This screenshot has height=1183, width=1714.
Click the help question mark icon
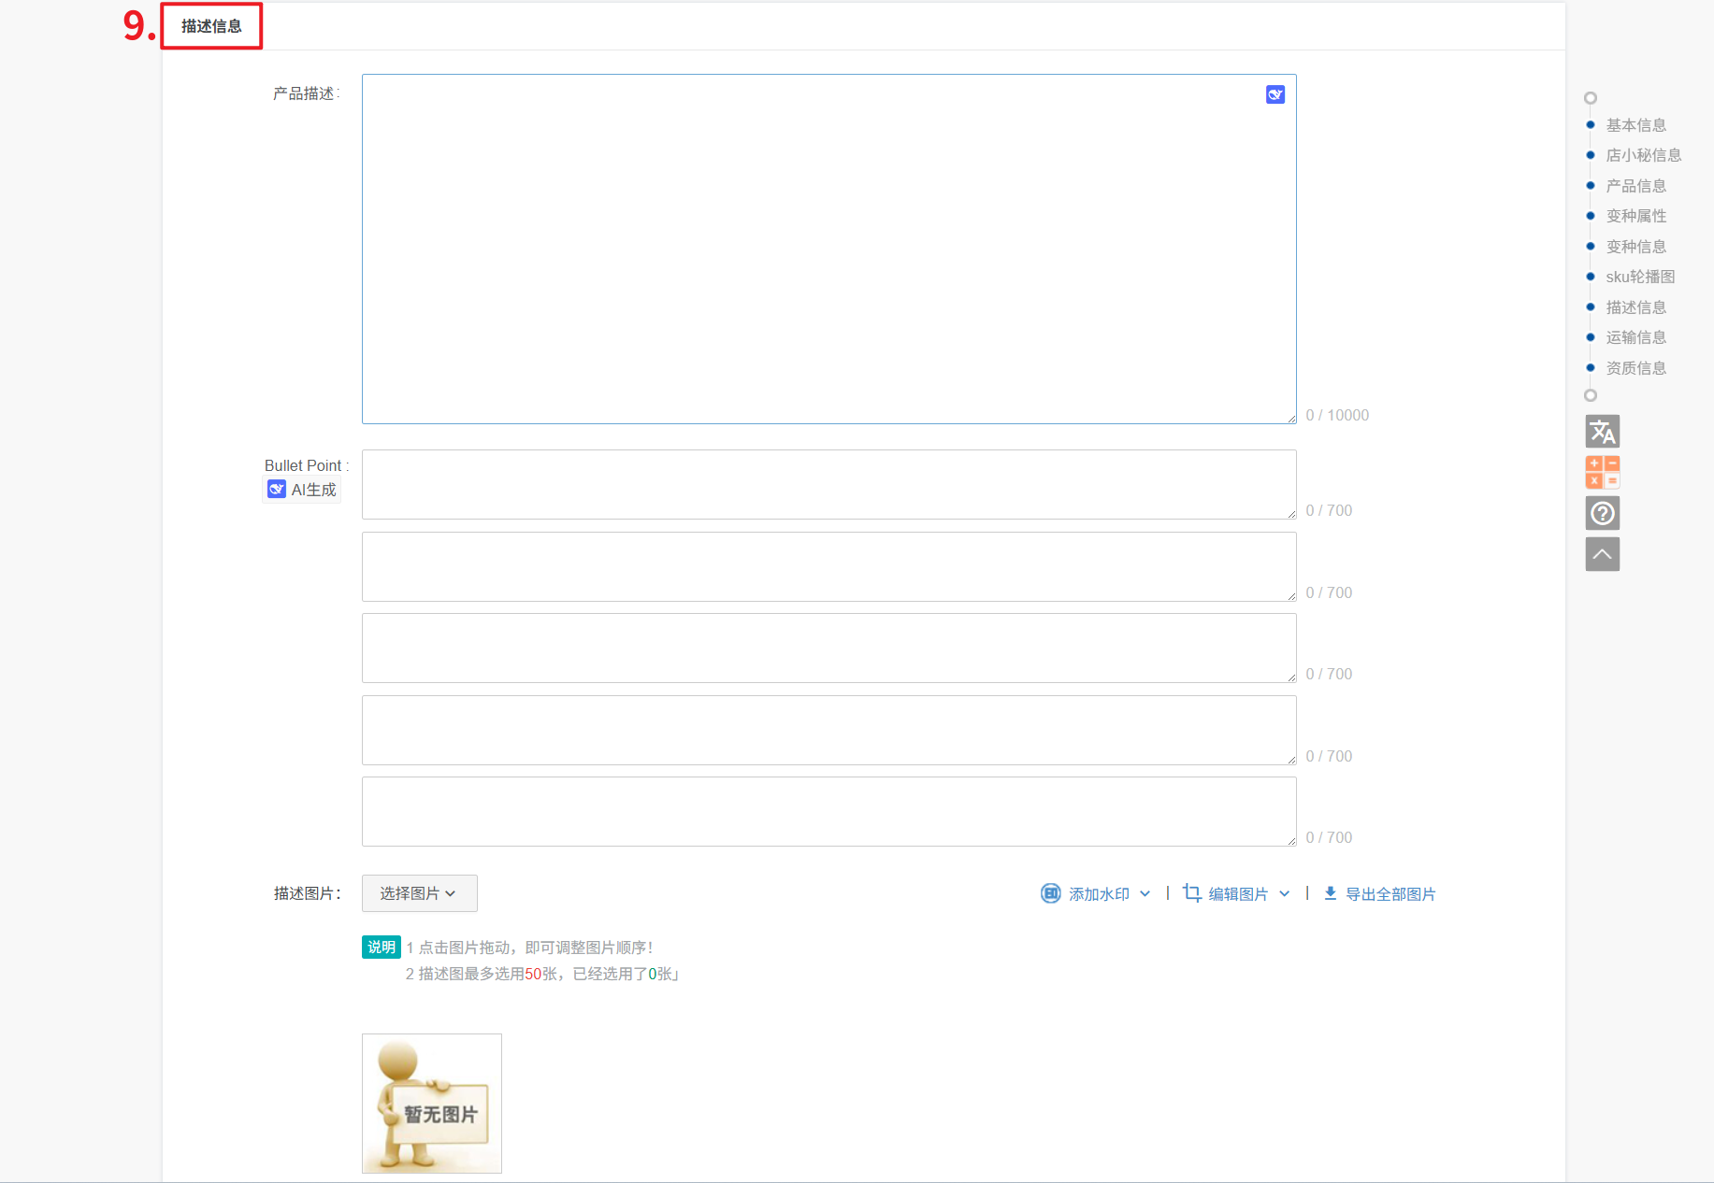tap(1602, 513)
